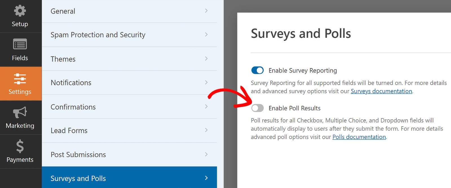
Task: Expand the Notifications settings chevron
Action: point(206,82)
